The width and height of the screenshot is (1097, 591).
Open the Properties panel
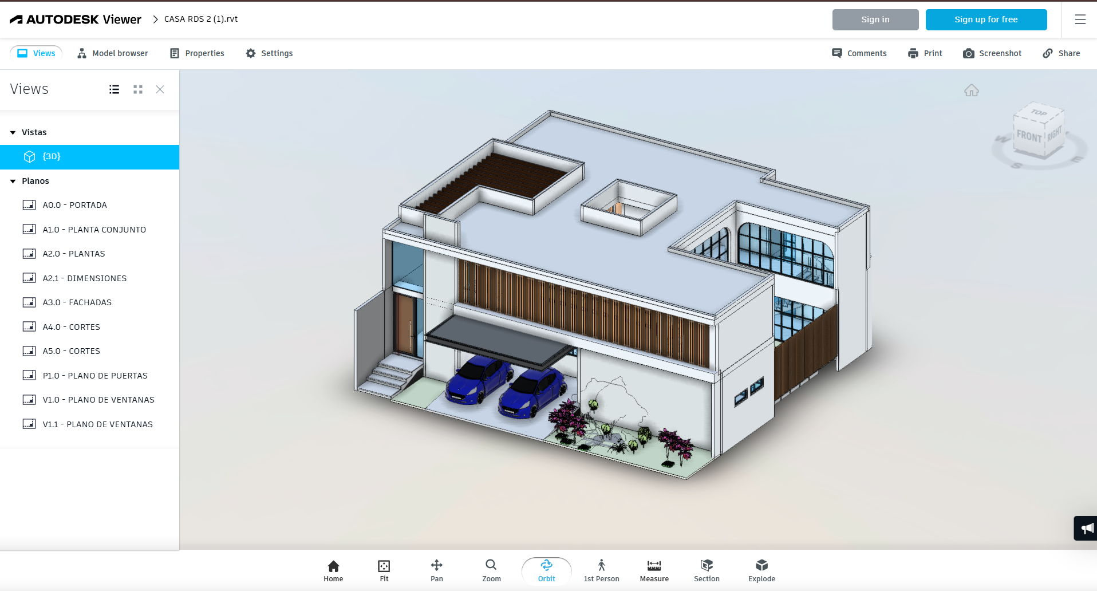coord(197,53)
